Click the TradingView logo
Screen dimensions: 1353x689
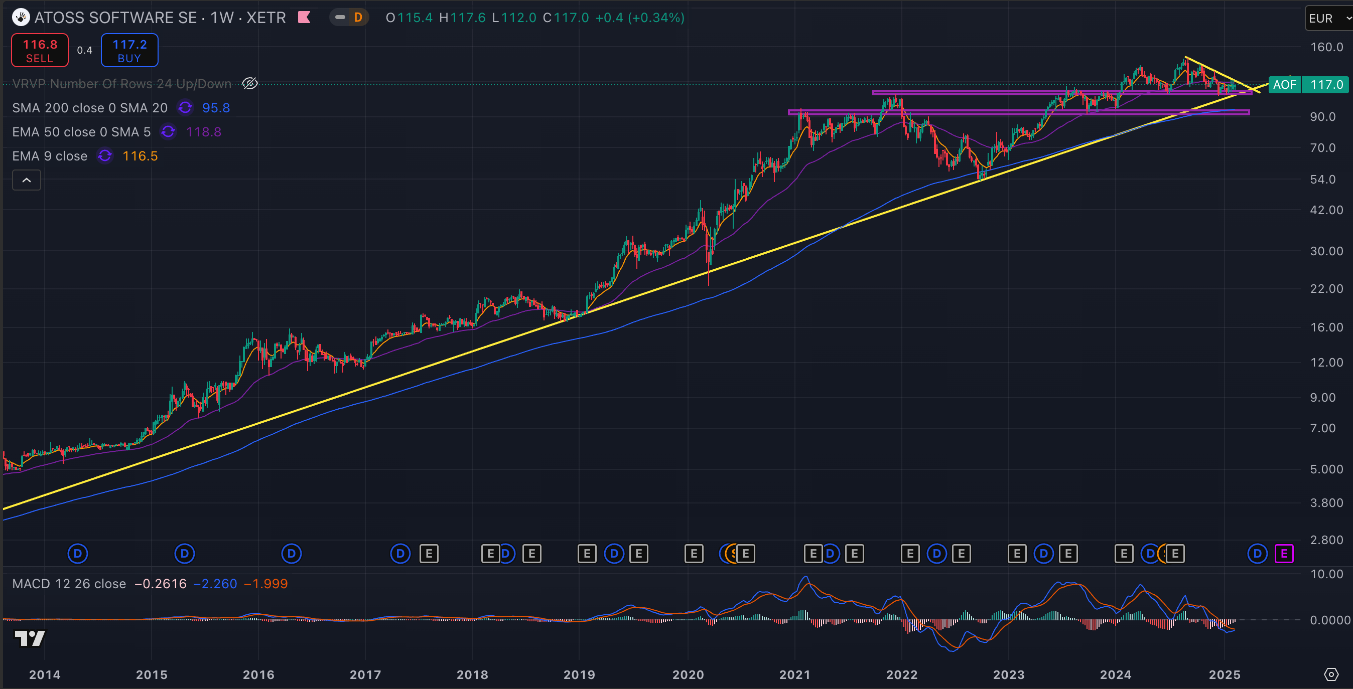pyautogui.click(x=30, y=639)
